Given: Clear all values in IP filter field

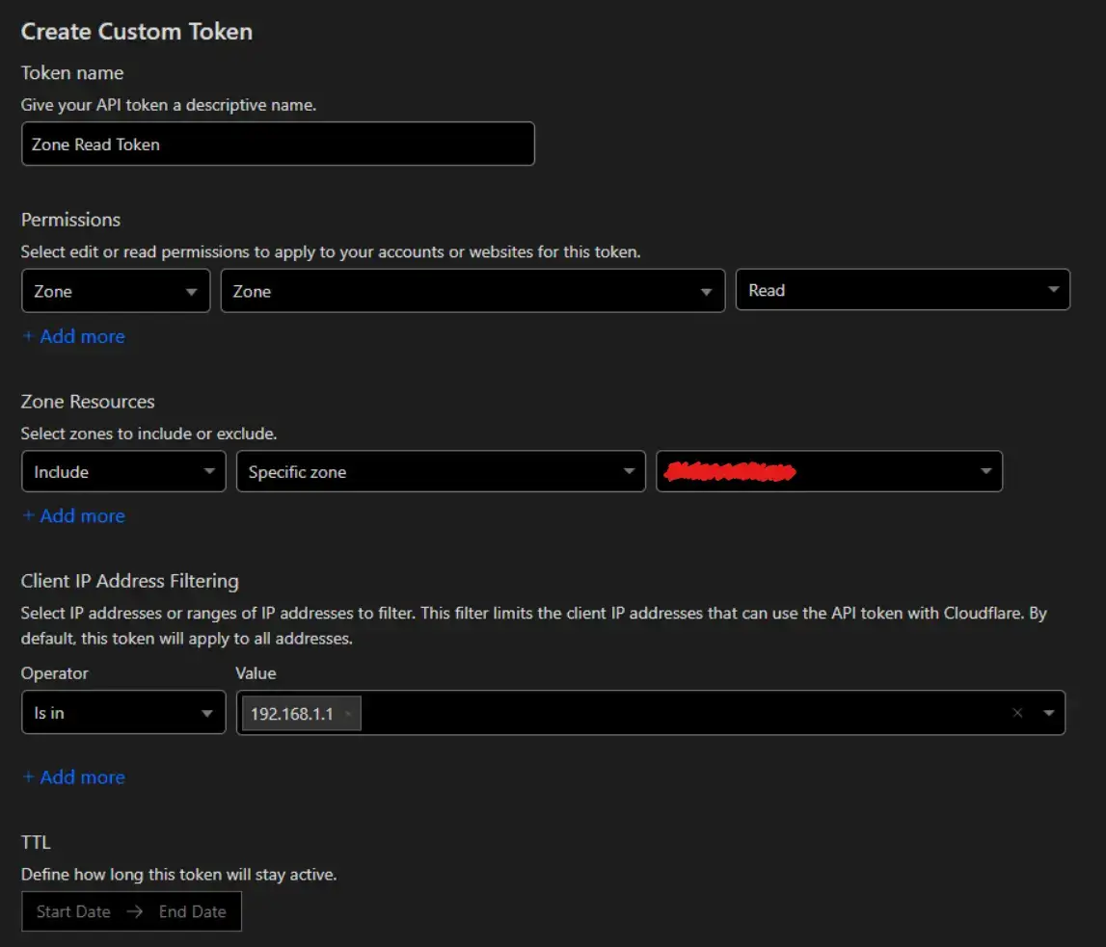Looking at the screenshot, I should 1017,713.
